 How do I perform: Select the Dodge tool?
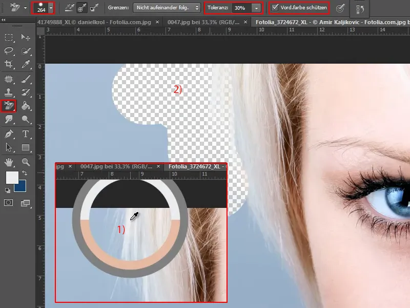point(26,119)
